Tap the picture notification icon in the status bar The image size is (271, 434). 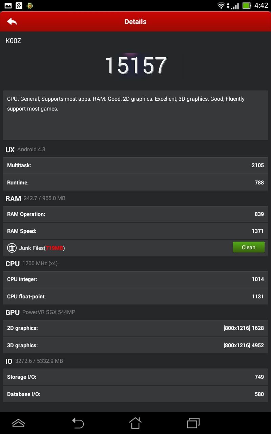click(x=8, y=5)
